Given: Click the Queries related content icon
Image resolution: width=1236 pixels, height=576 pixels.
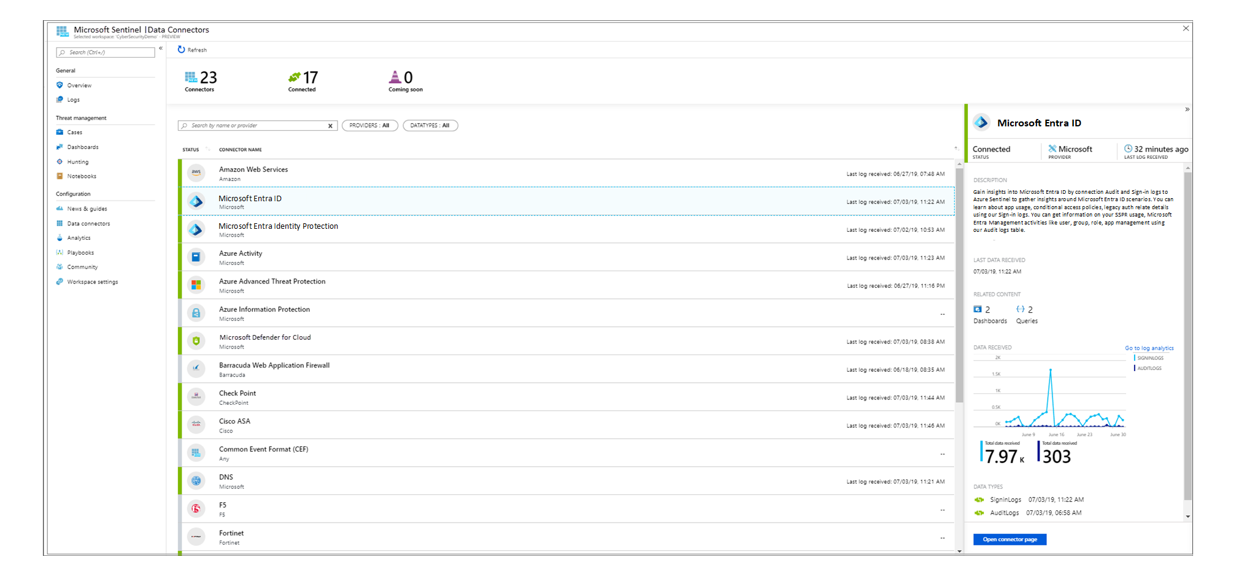Looking at the screenshot, I should click(x=1020, y=309).
